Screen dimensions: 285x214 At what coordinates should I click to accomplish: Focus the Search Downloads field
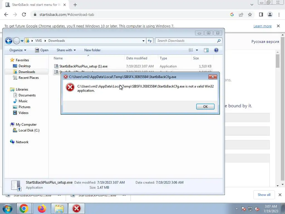coord(188,41)
